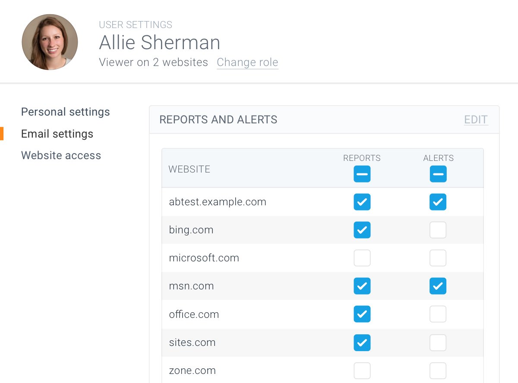Enable alerts for bing.com

pos(438,230)
